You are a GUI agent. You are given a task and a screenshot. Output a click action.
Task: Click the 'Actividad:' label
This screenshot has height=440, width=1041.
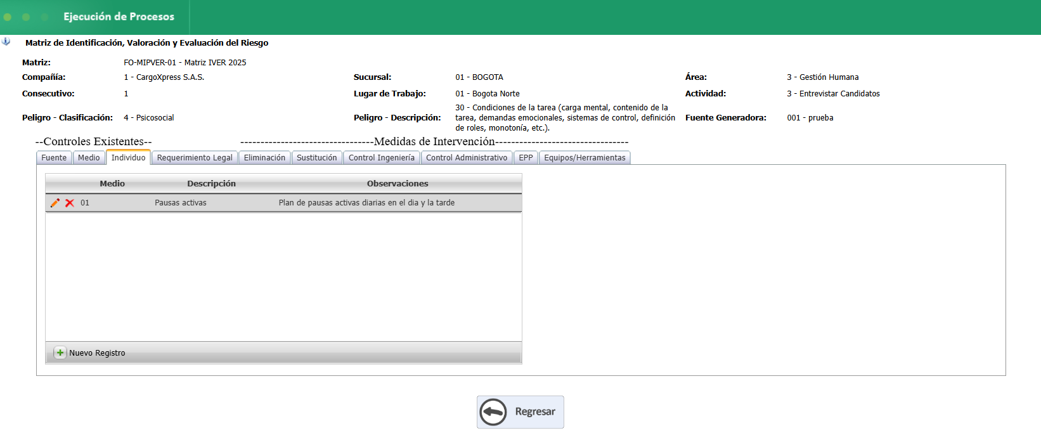[706, 94]
